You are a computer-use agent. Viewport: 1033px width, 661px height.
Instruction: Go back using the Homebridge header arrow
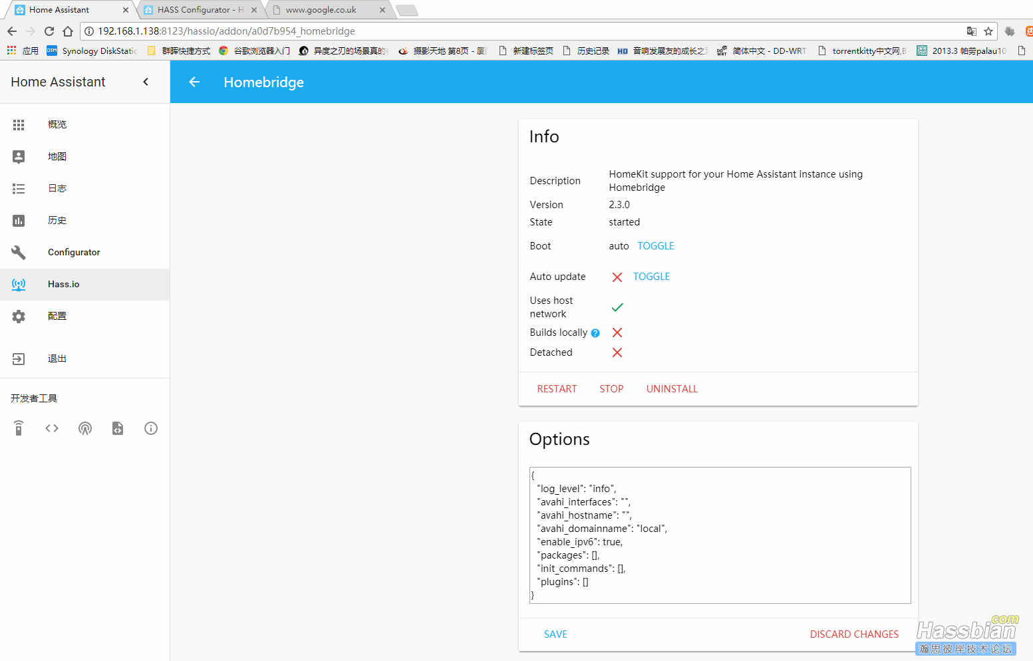pos(194,82)
